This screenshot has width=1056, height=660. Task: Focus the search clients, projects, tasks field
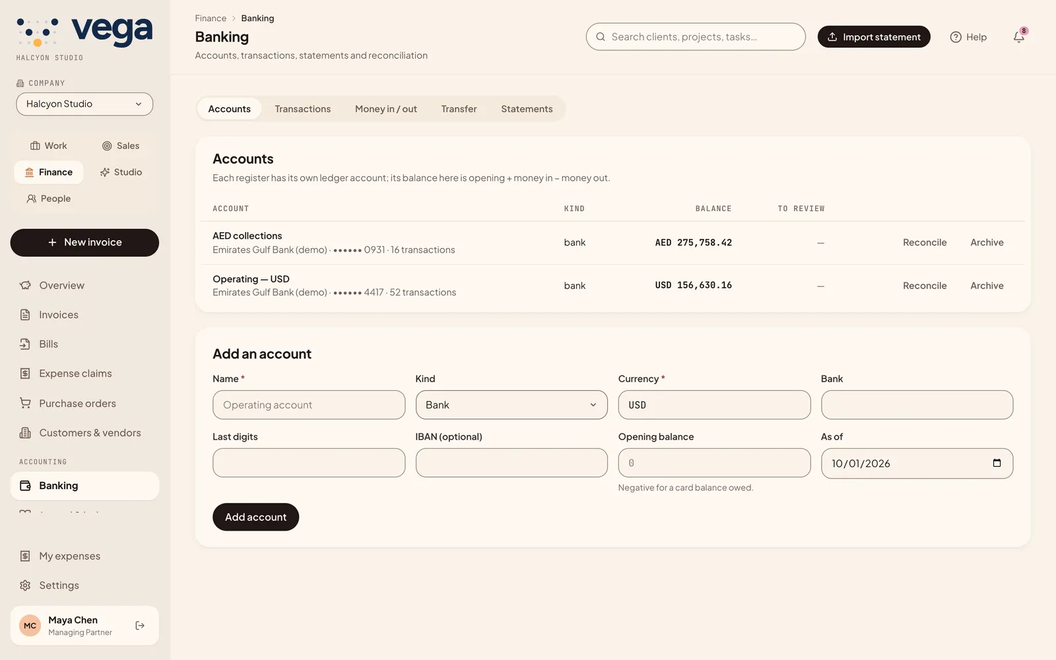pyautogui.click(x=696, y=37)
